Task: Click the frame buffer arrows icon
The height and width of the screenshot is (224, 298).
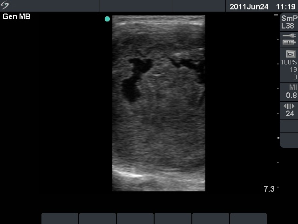Action: tap(289, 106)
